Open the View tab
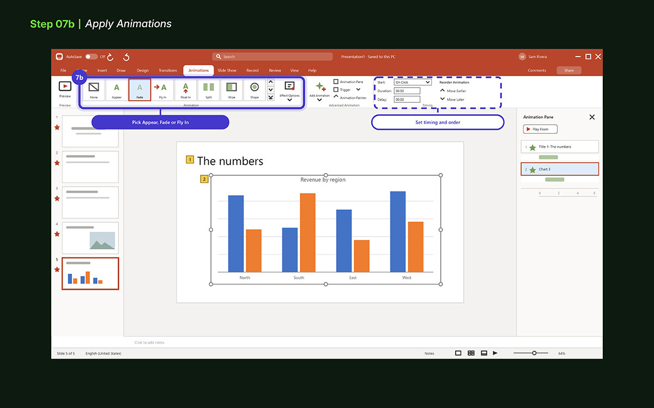 294,70
